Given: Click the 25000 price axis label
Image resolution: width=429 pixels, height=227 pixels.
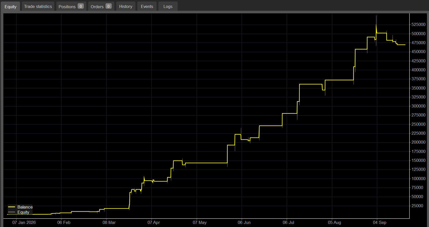Looking at the screenshot, I should coord(417,206).
